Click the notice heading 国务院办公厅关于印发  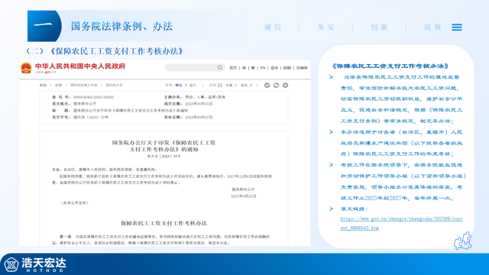coord(164,146)
